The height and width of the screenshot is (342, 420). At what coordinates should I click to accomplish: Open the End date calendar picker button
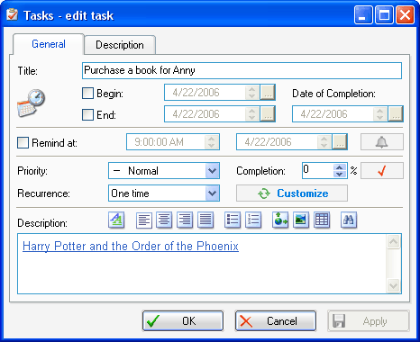[268, 114]
